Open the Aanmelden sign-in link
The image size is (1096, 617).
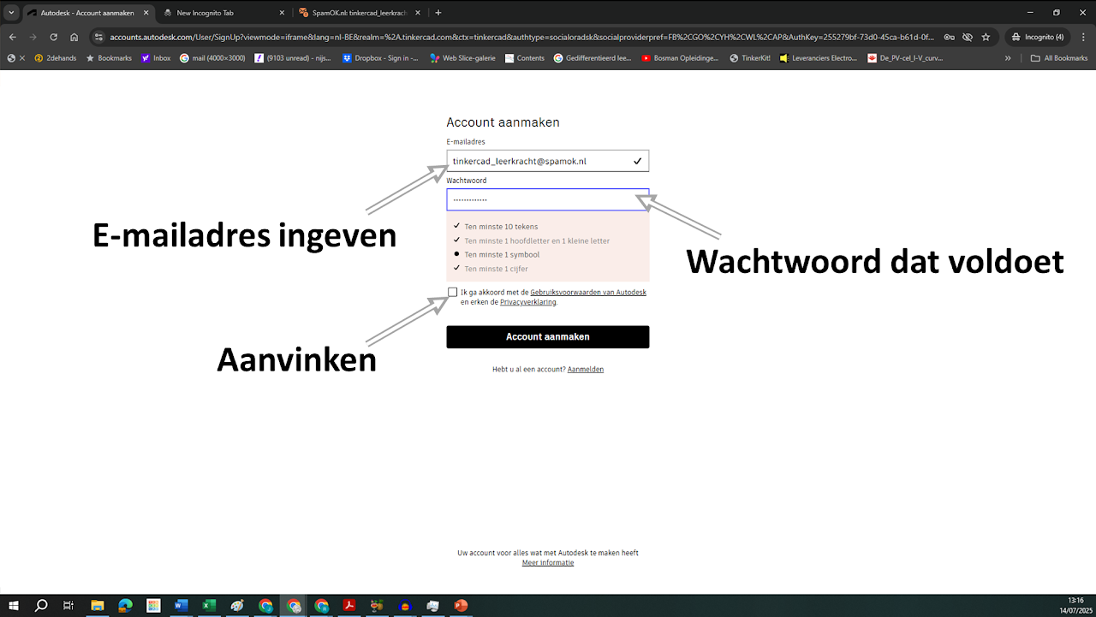click(x=586, y=369)
